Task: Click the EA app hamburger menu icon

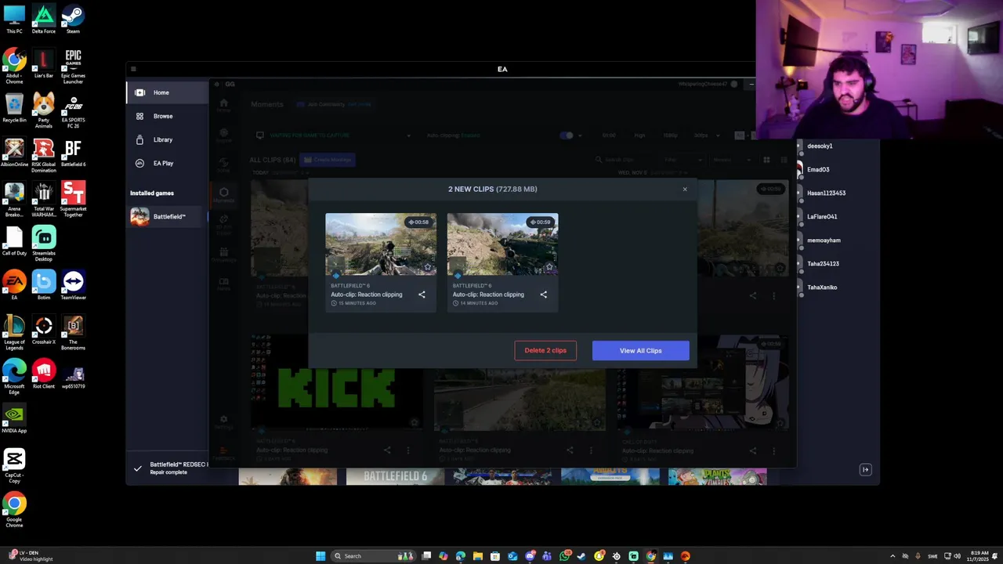Action: click(x=133, y=69)
